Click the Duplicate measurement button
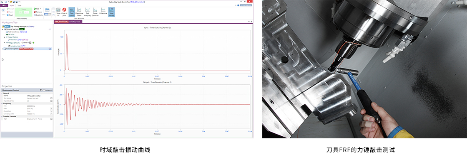This screenshot has width=467, height=167. coord(38,15)
